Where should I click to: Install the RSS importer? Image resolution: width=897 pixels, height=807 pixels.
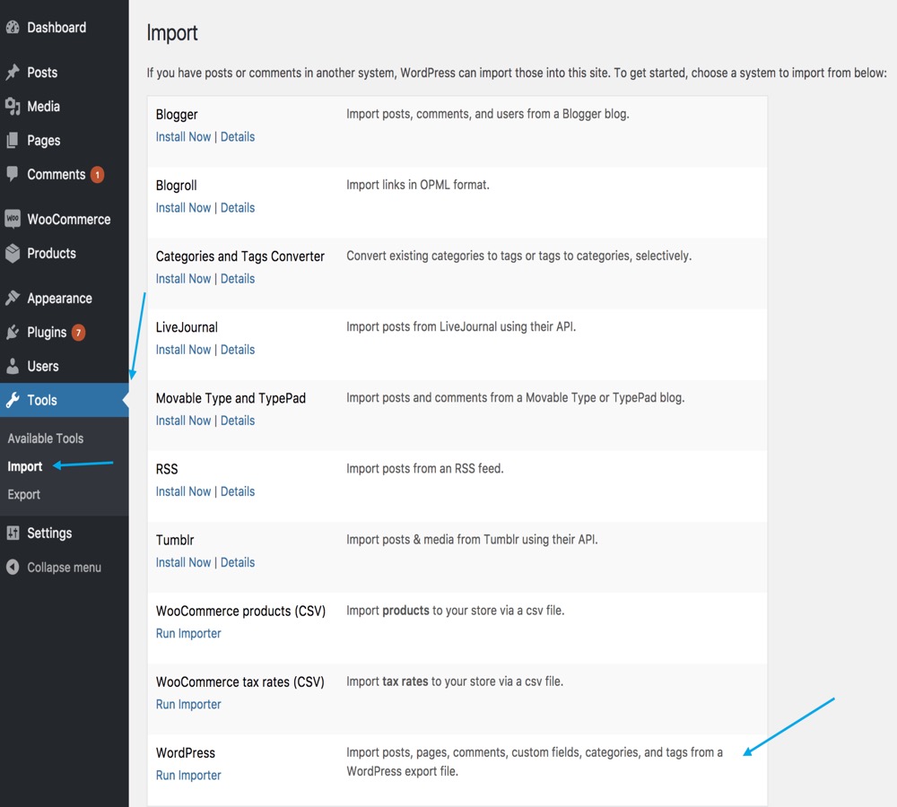tap(183, 491)
